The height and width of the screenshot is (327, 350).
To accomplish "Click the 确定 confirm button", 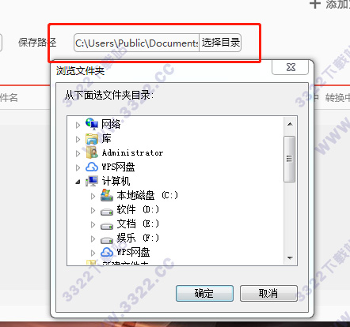I will pos(204,293).
